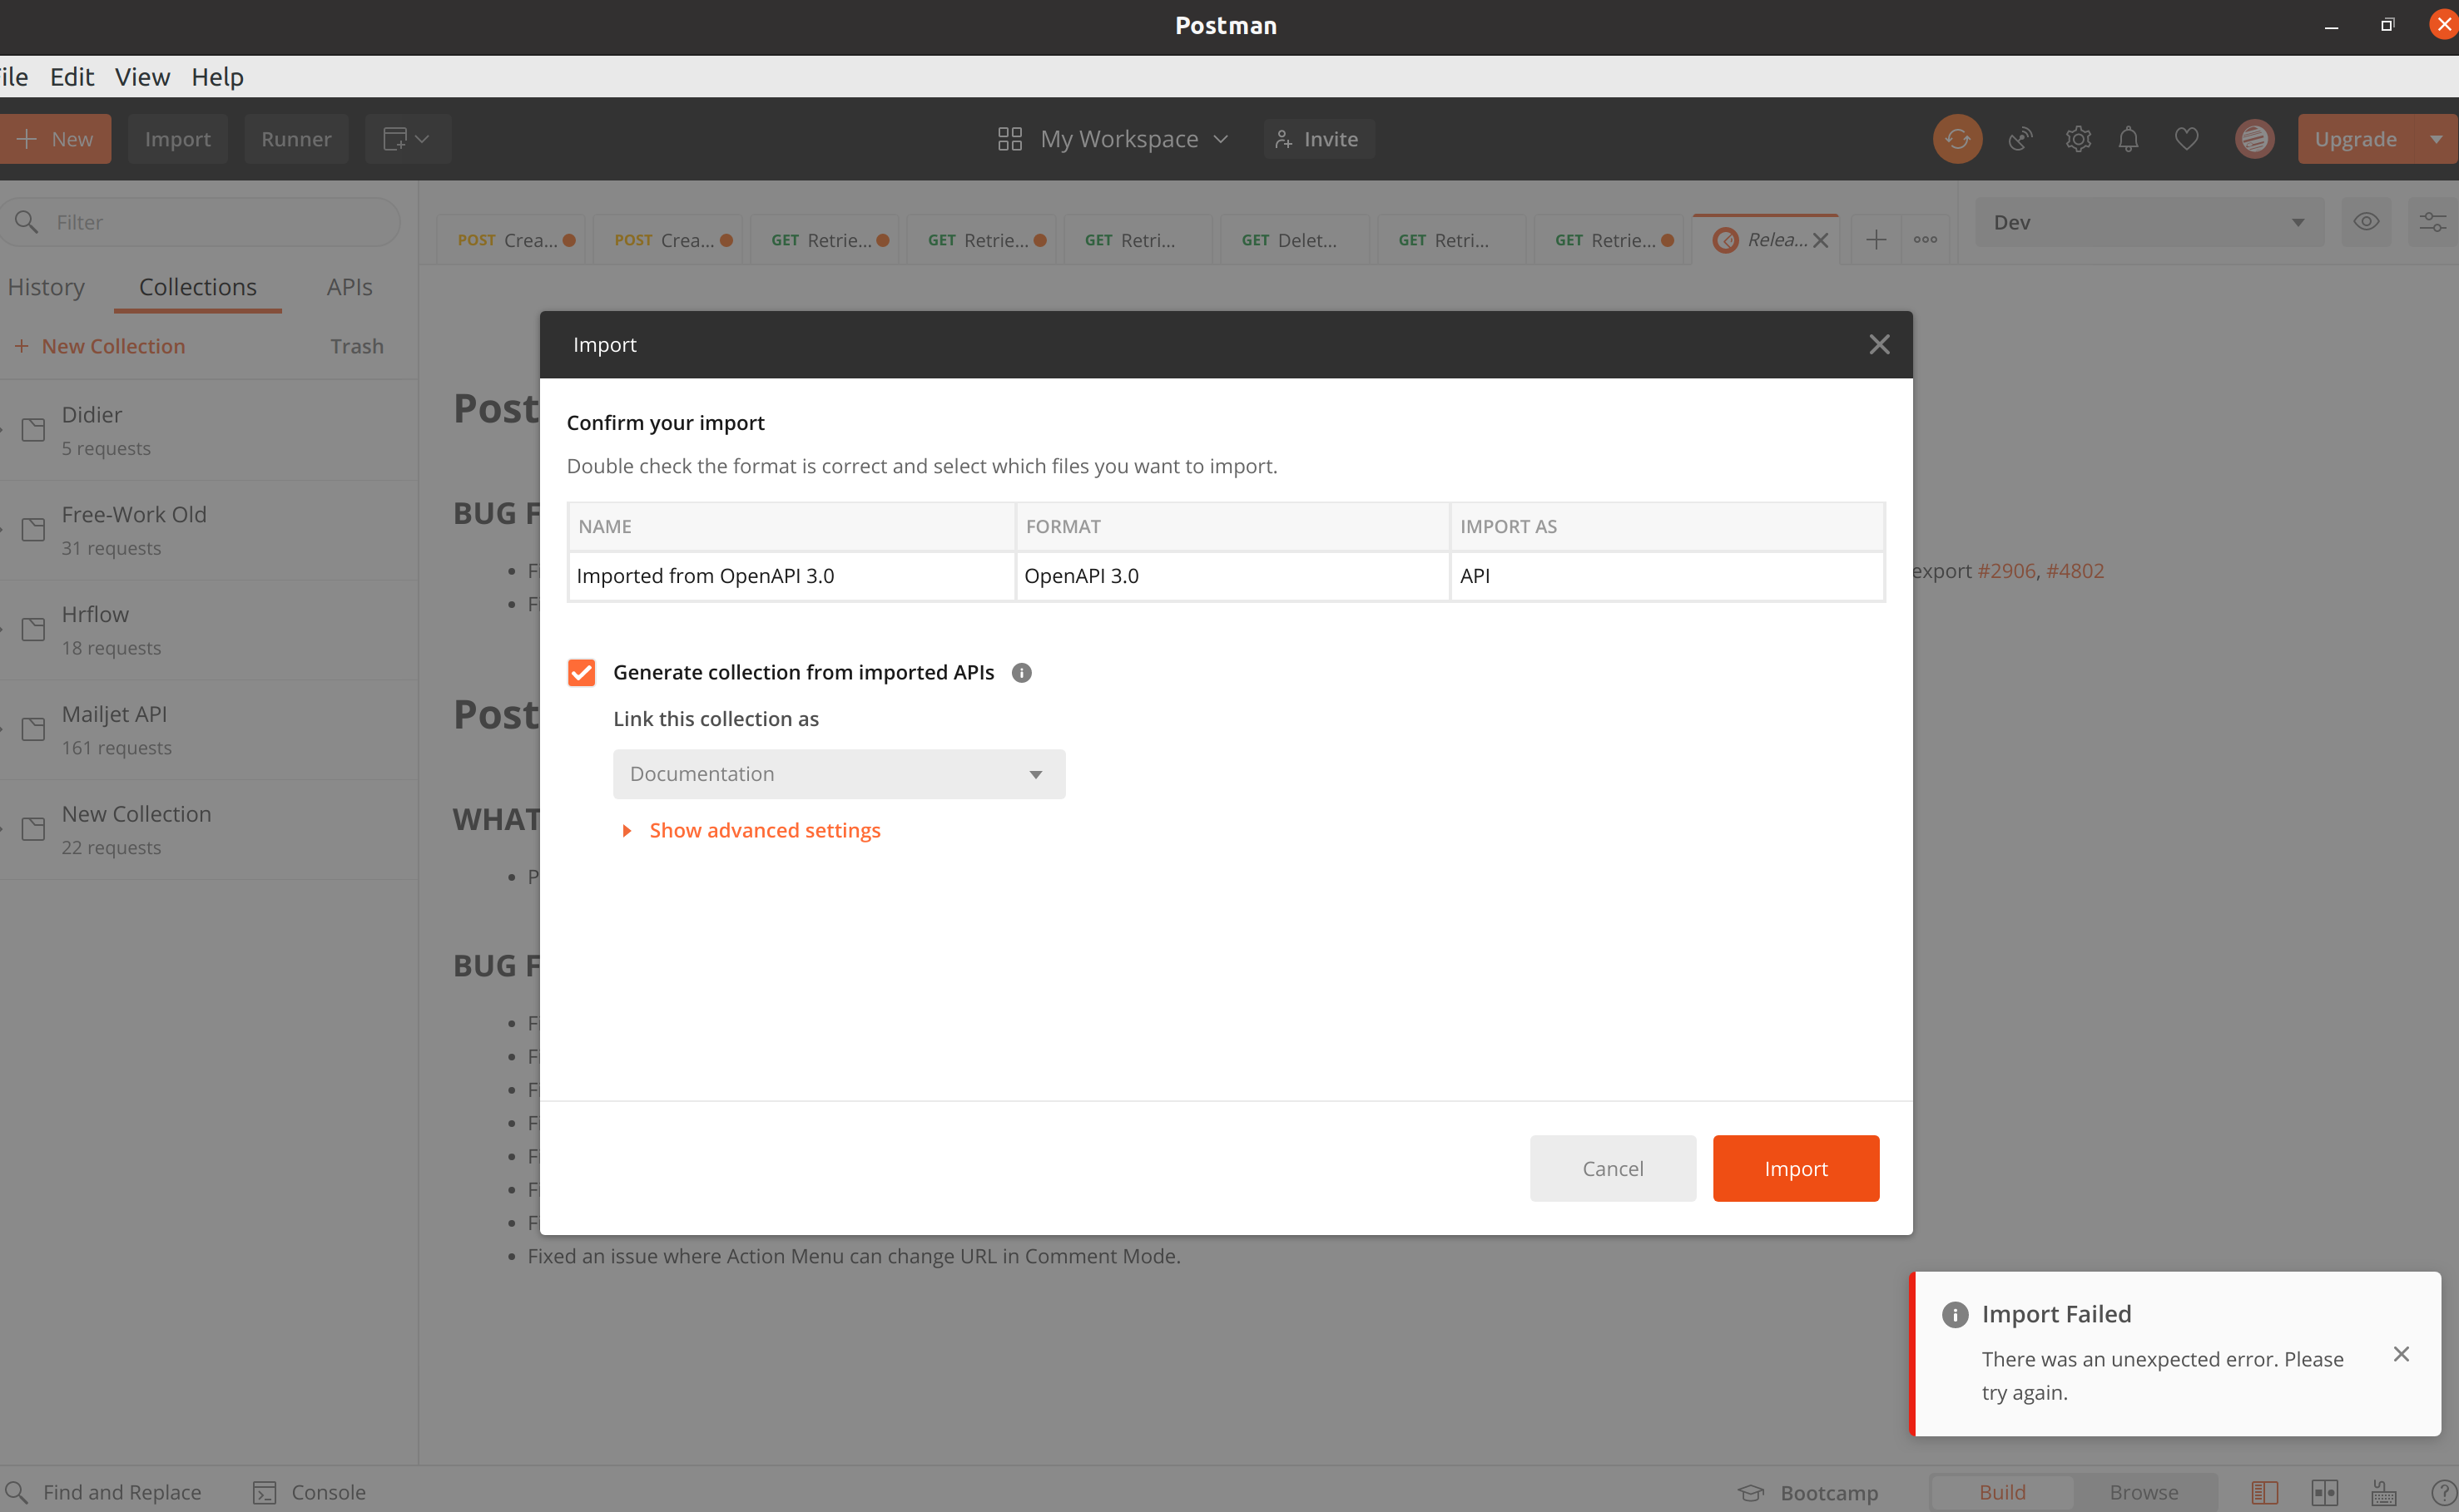The image size is (2459, 1512).
Task: Switch to the History tab
Action: 46,287
